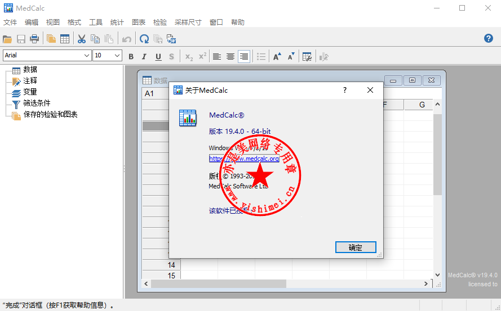Open the spreadsheet grid icon in toolbar
This screenshot has height=311, width=501.
coord(65,39)
